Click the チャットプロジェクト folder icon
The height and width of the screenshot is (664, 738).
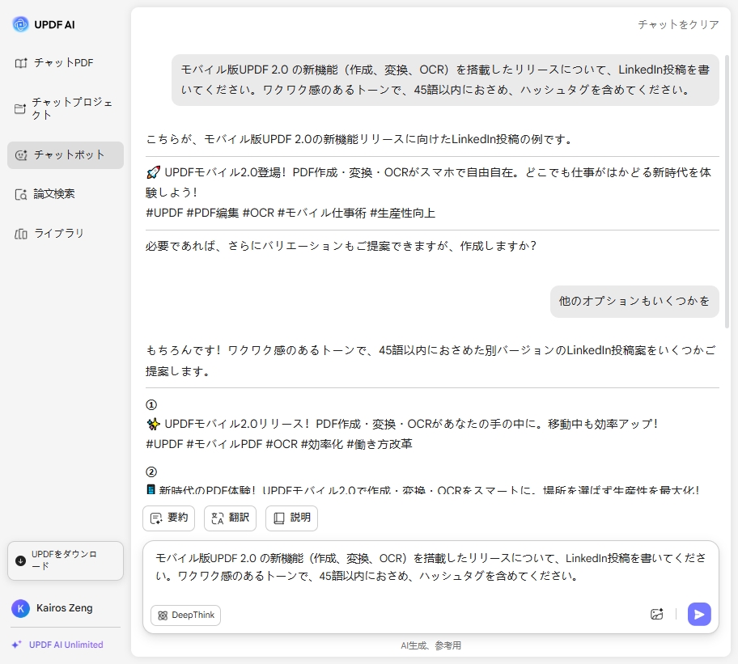click(x=20, y=108)
